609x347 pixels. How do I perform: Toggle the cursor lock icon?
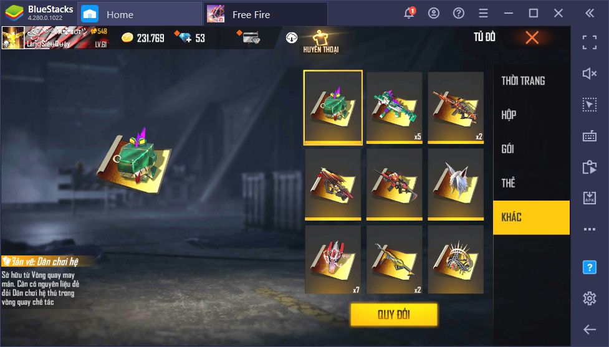tap(590, 105)
